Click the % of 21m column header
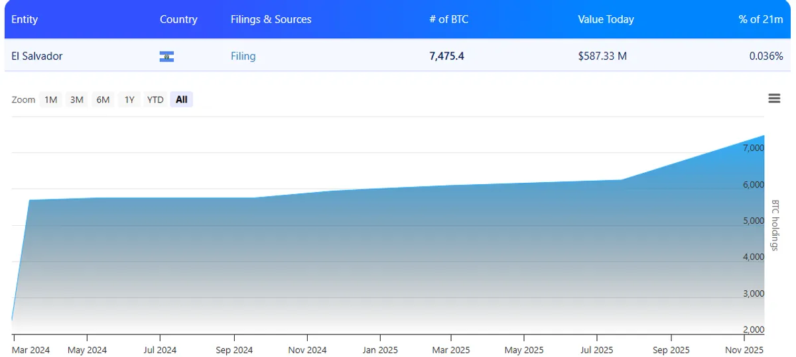Screen dimensions: 796x357 761,19
